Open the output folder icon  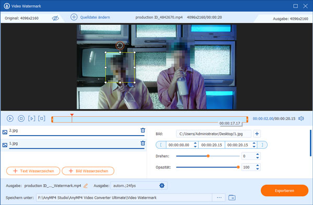point(232,198)
